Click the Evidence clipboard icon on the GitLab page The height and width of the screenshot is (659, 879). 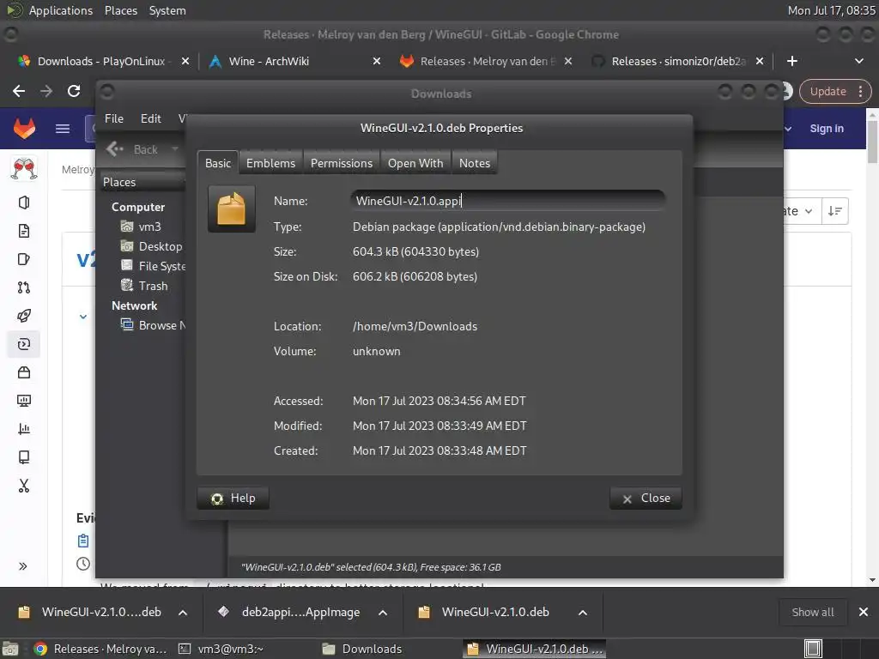coord(83,541)
